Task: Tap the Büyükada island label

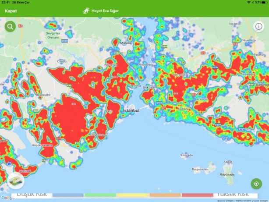Action: (227, 174)
